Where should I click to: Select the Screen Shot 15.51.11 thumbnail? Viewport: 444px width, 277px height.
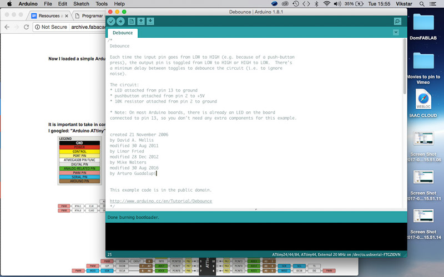[423, 177]
